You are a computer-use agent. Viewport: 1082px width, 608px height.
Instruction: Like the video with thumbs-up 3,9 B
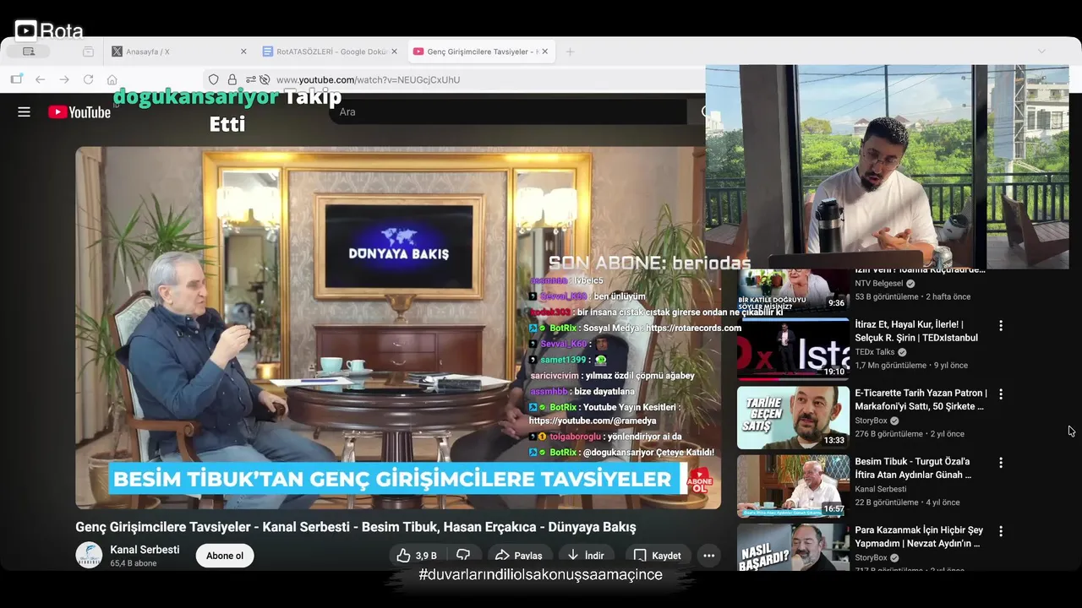418,556
